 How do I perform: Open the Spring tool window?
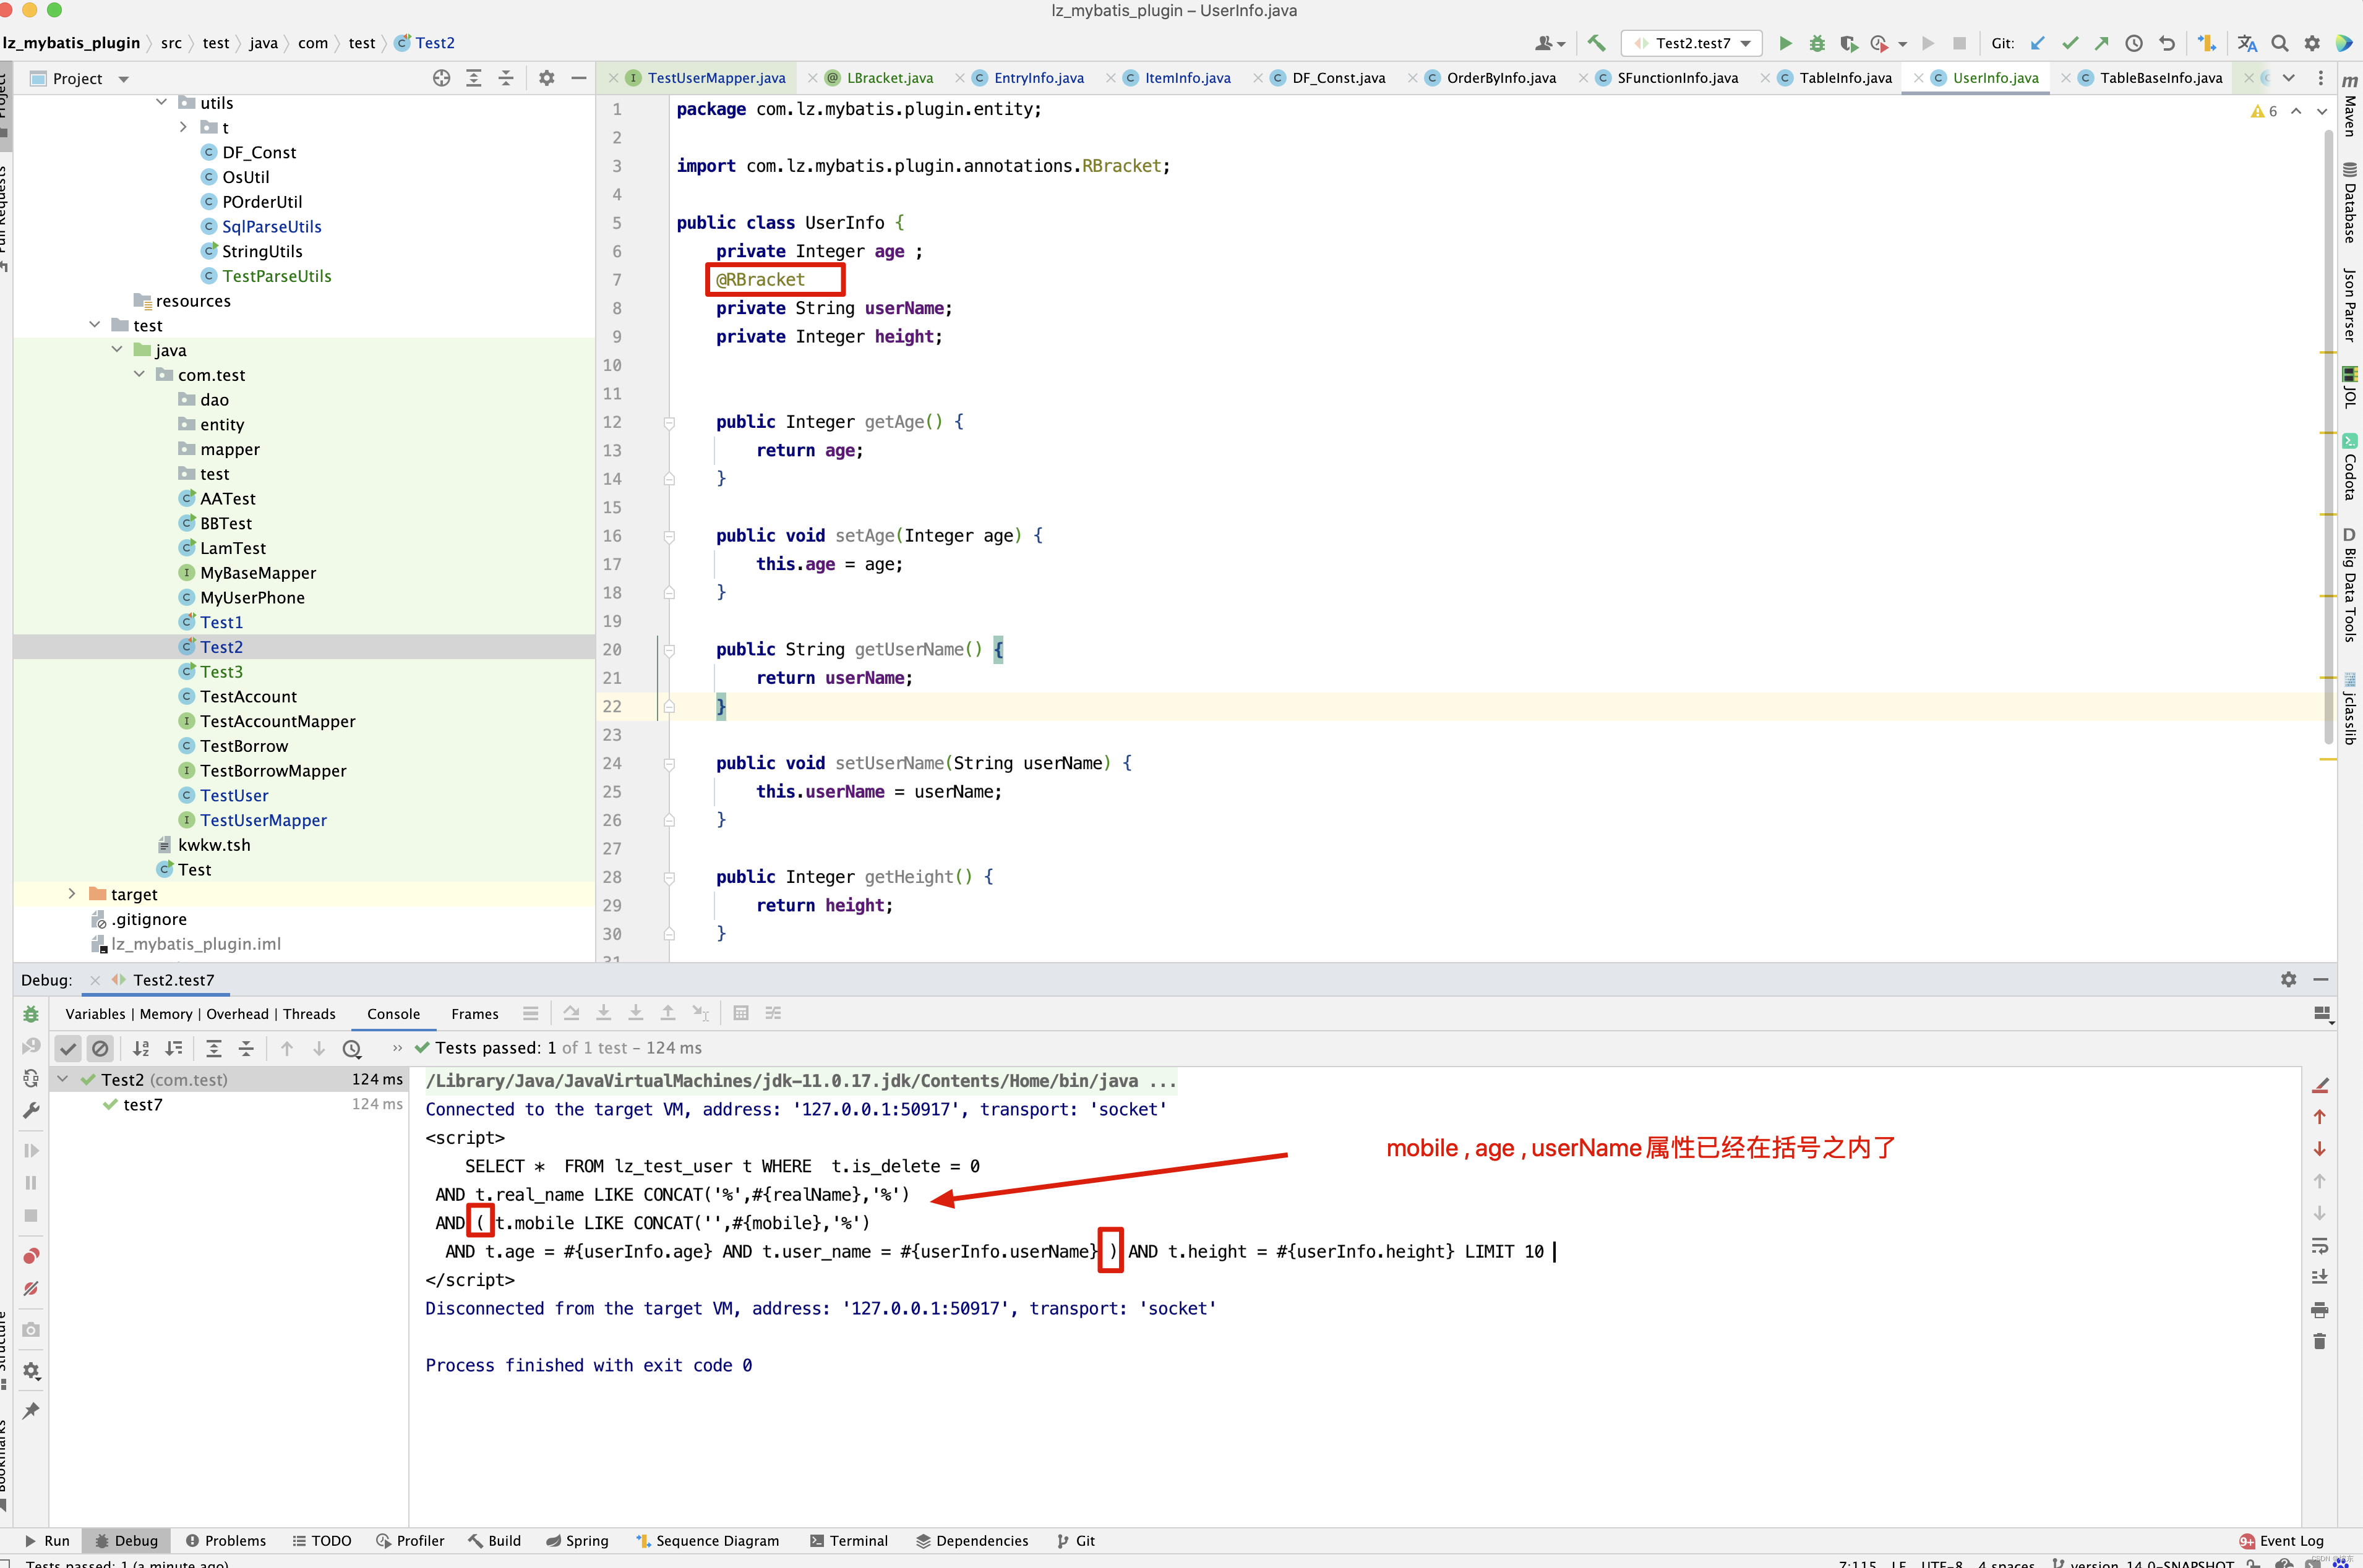[577, 1541]
